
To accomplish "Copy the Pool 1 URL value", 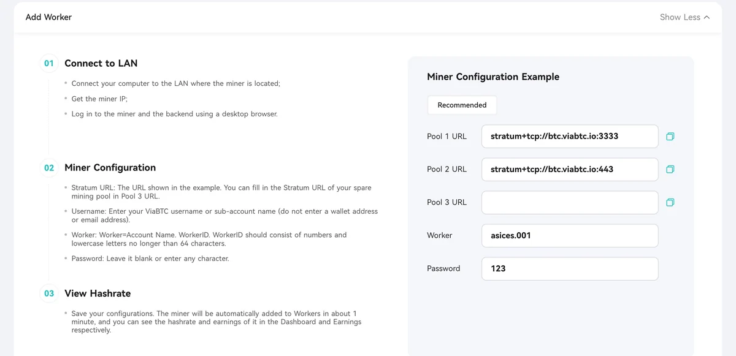I will coord(670,136).
